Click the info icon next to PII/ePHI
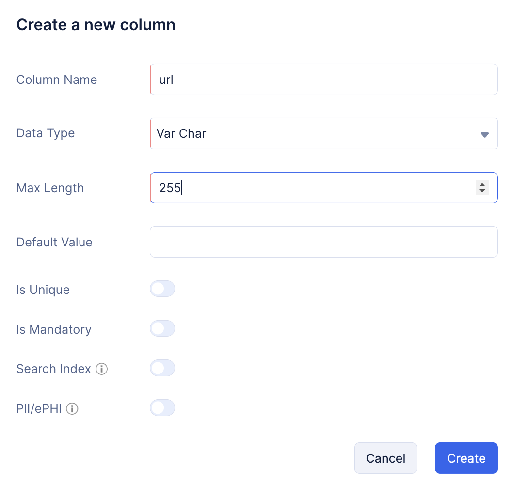513x487 pixels. 72,408
